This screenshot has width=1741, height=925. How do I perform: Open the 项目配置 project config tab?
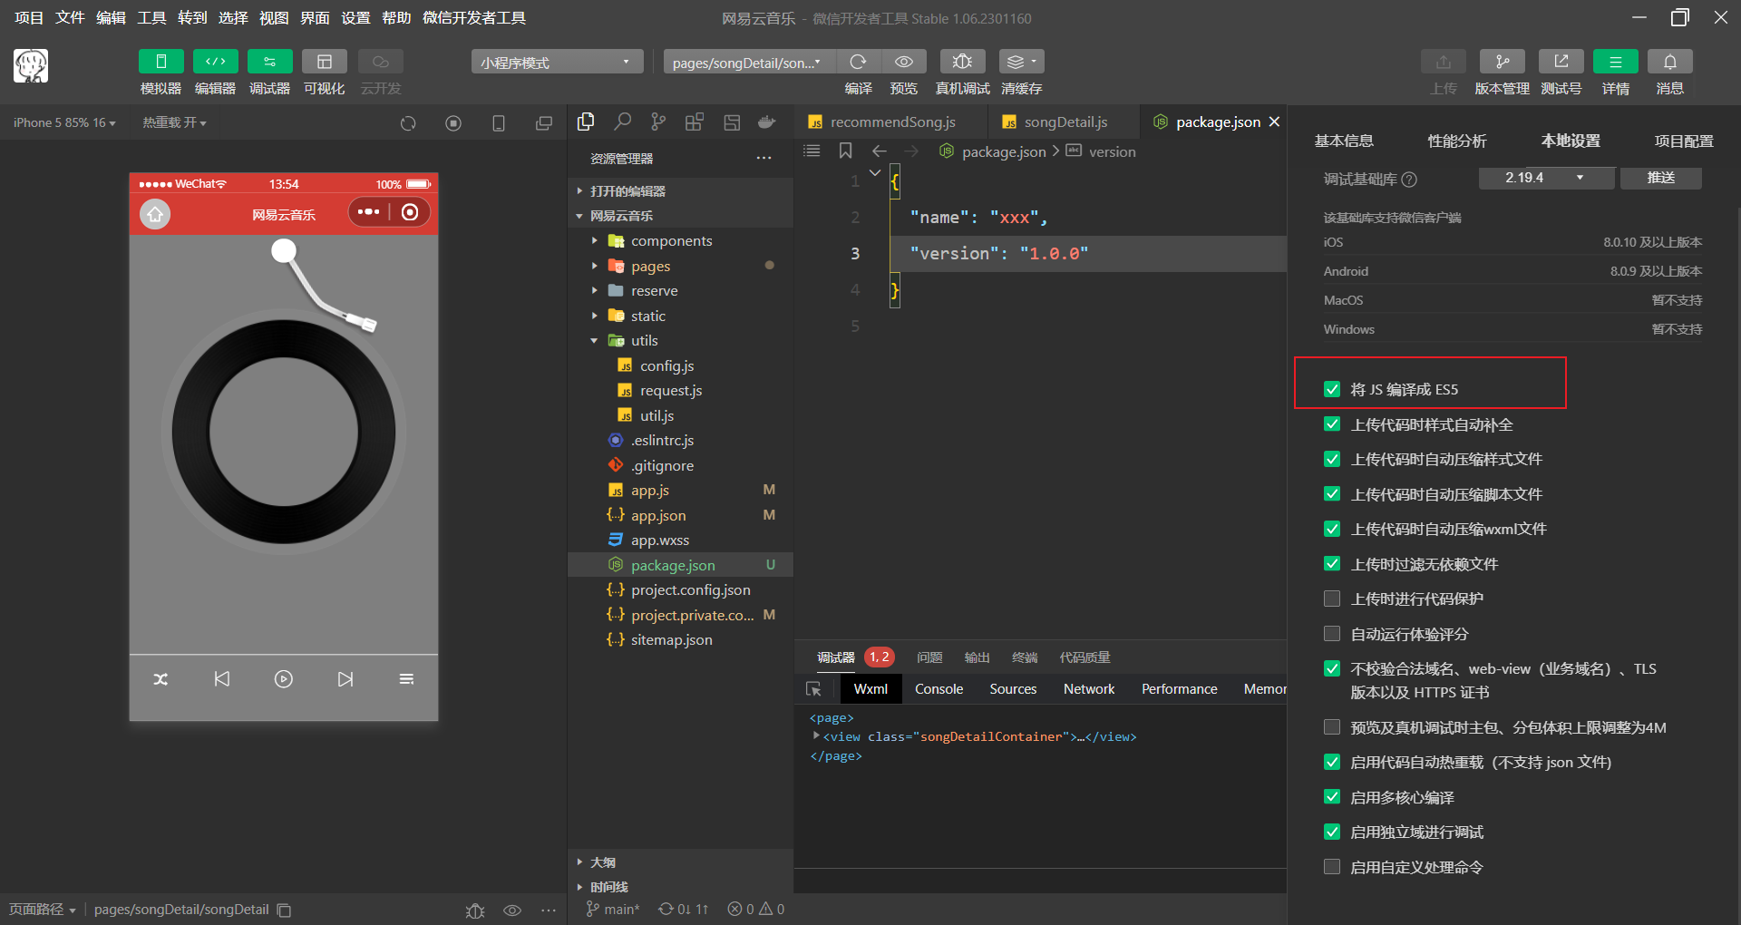pyautogui.click(x=1683, y=141)
